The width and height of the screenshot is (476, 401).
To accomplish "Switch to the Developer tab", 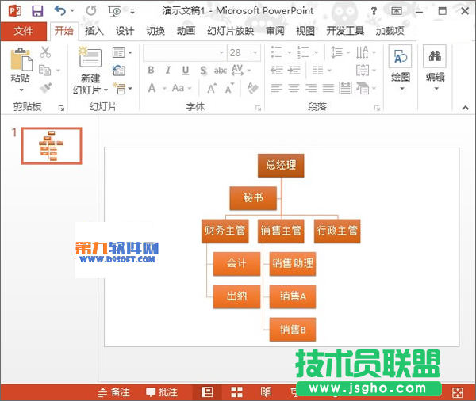I will [x=345, y=31].
